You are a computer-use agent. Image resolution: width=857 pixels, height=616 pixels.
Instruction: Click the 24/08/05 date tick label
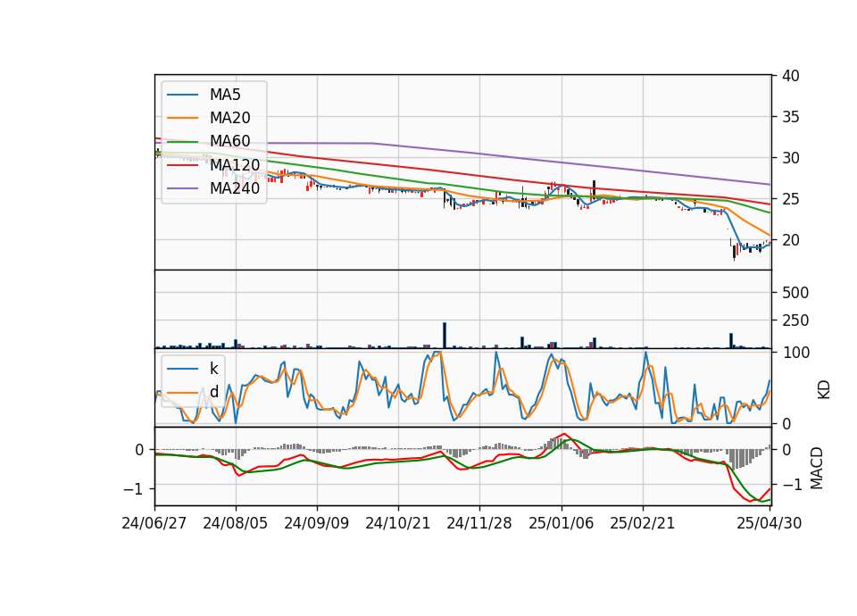click(x=236, y=523)
